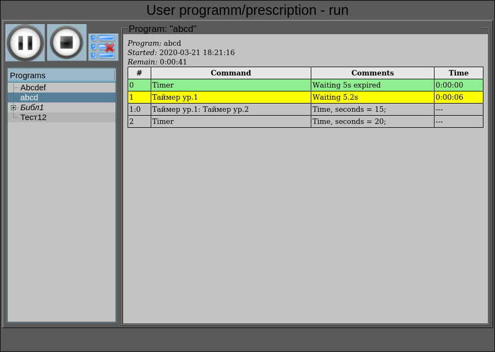The image size is (495, 352).
Task: Click the Command column header
Action: pos(230,73)
